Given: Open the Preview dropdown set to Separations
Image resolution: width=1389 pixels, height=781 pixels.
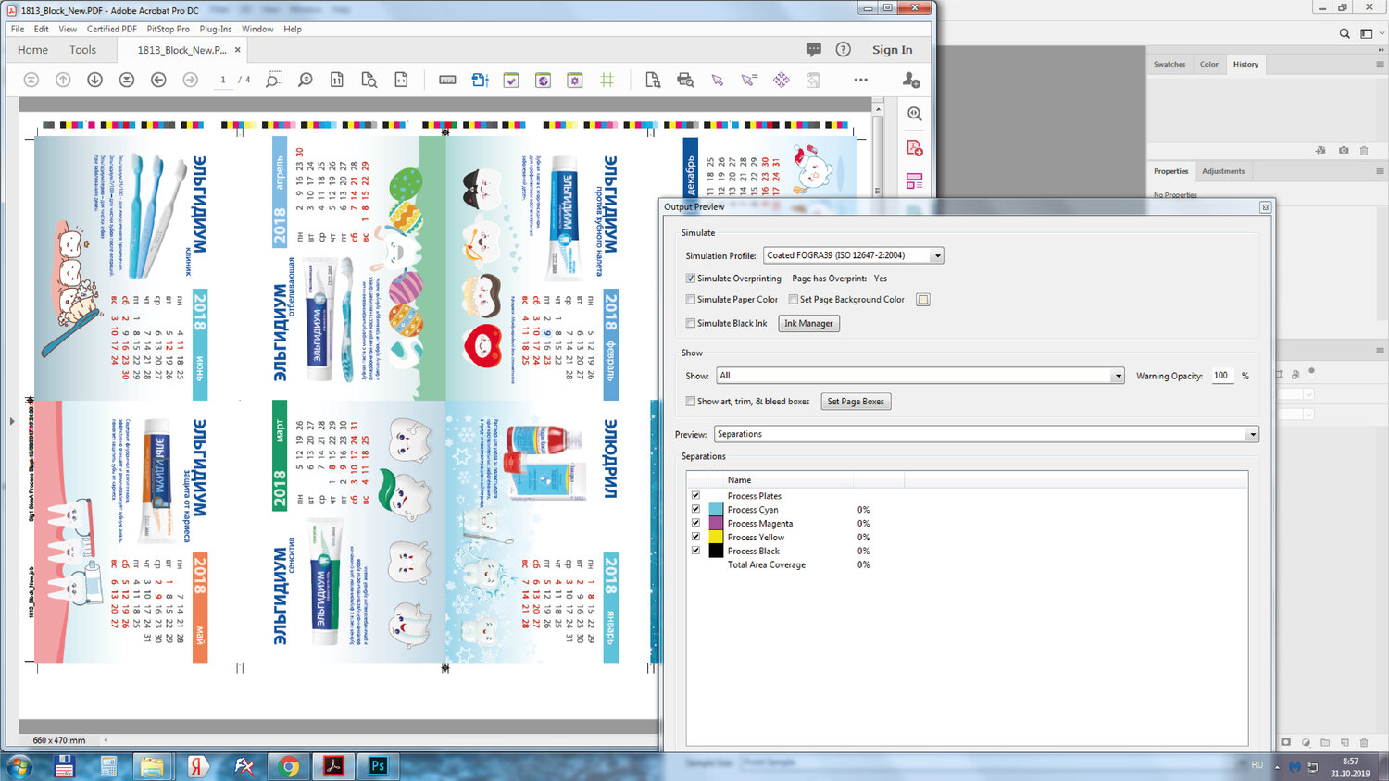Looking at the screenshot, I should [986, 434].
